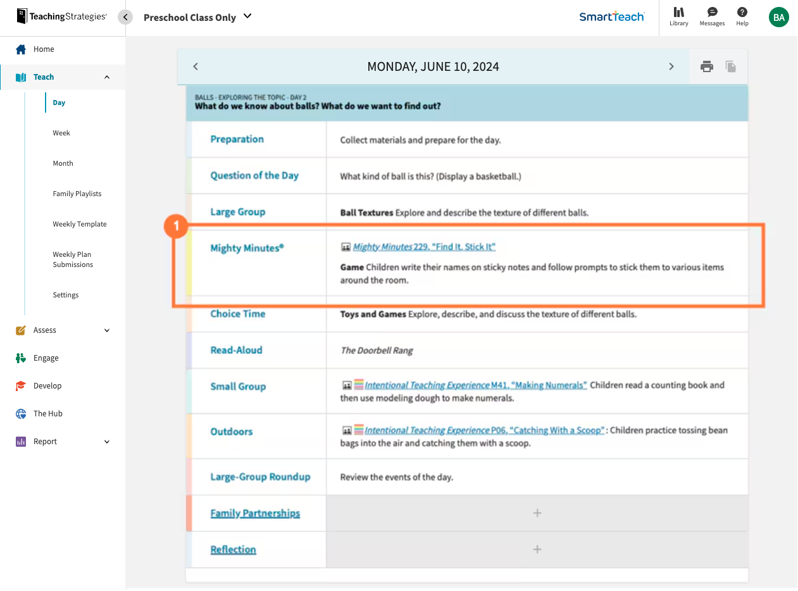
Task: Click the TeachingStrategies logo
Action: click(60, 16)
